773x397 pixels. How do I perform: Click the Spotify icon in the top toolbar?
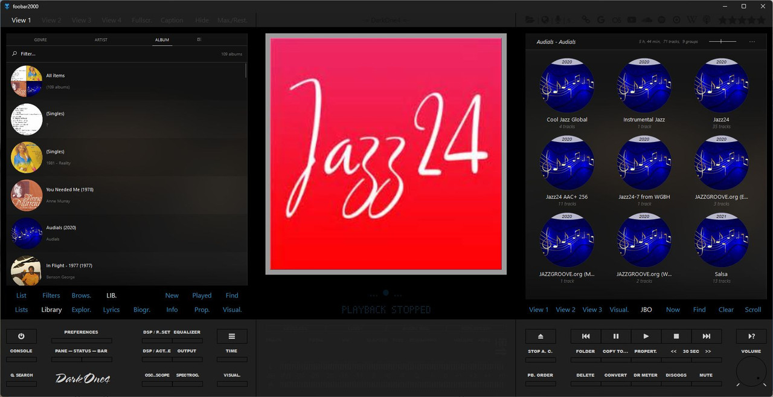tap(661, 20)
